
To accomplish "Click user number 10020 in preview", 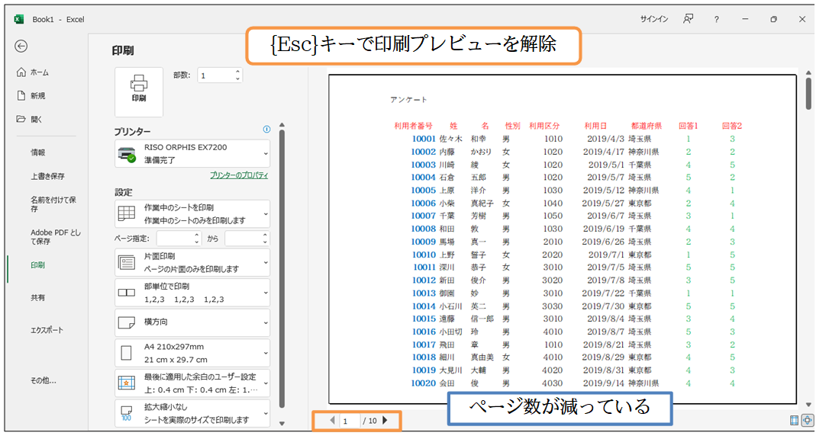I will pos(423,383).
